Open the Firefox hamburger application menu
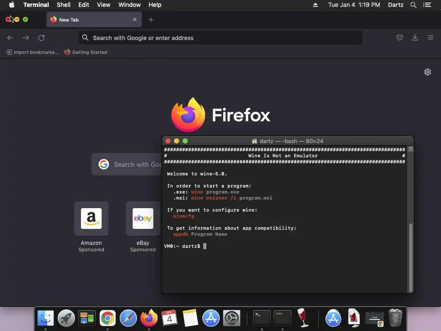The image size is (441, 331). pos(430,37)
